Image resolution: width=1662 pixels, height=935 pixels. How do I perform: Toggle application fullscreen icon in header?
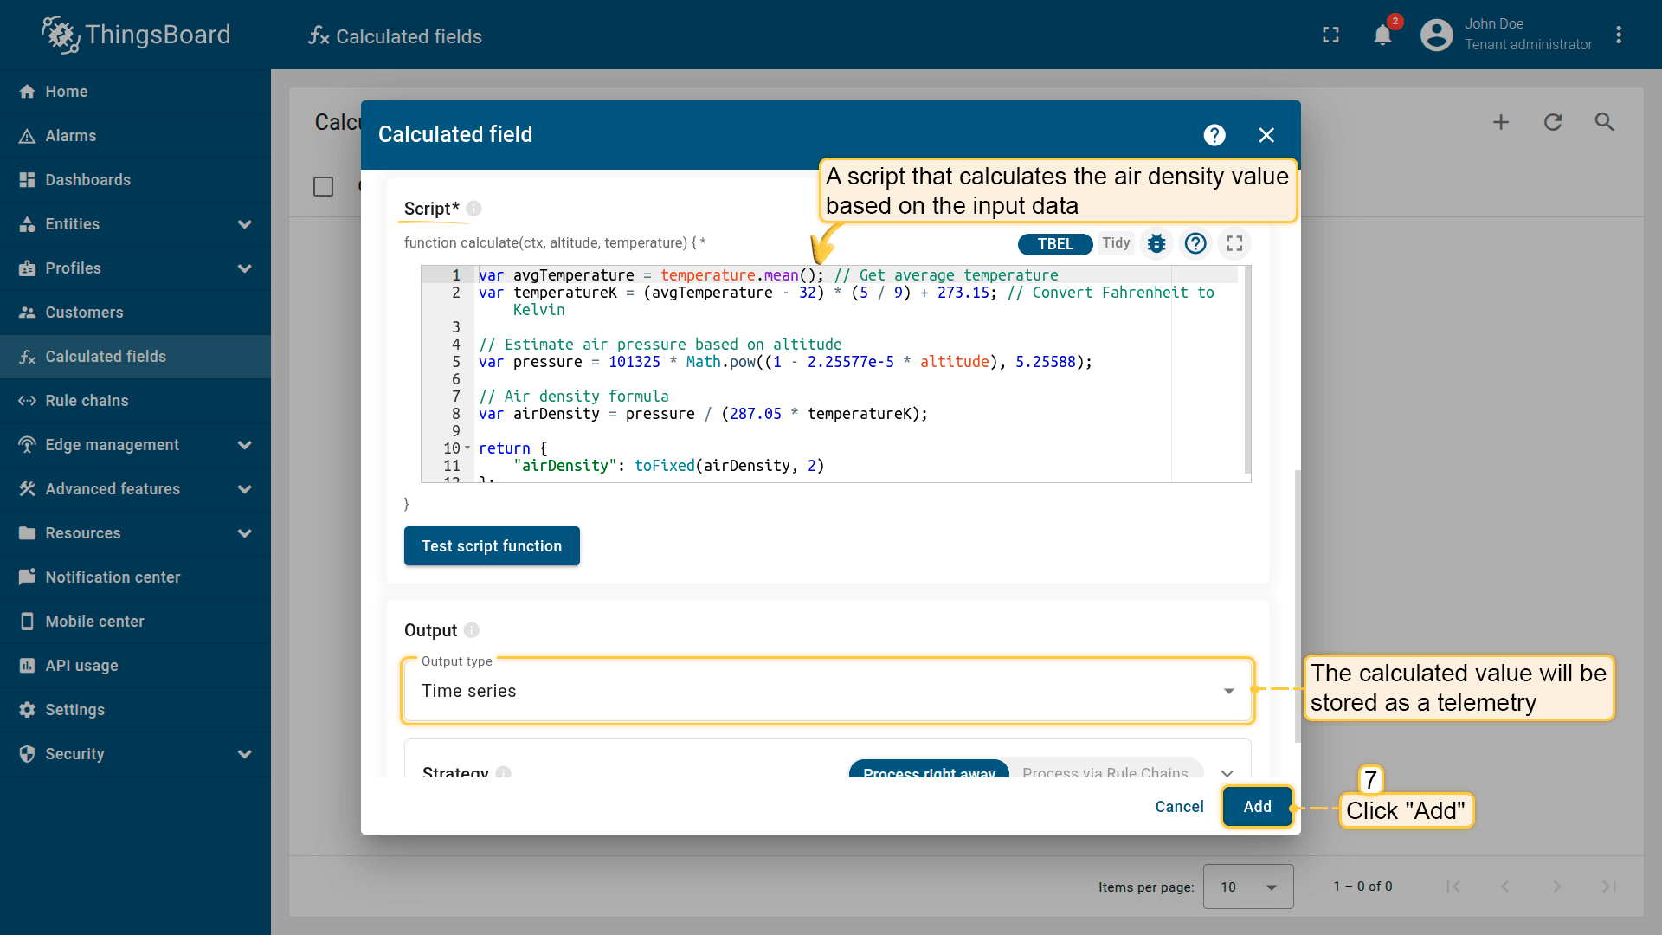(1331, 35)
